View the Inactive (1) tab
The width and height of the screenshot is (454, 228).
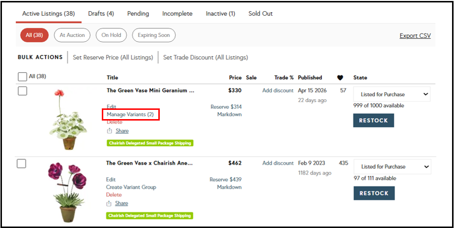click(220, 14)
